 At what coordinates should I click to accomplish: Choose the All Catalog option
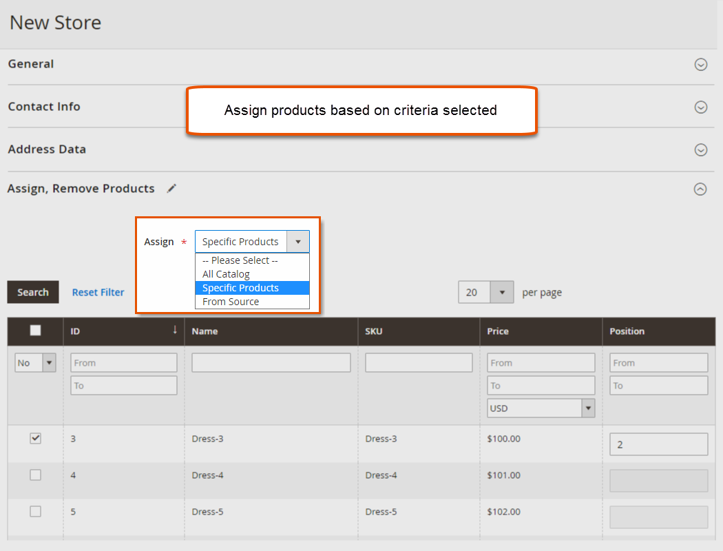pyautogui.click(x=252, y=274)
